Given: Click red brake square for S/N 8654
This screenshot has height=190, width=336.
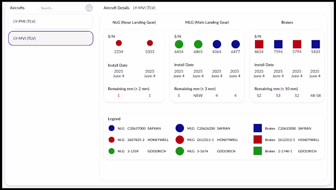Looking at the screenshot, I should [259, 44].
